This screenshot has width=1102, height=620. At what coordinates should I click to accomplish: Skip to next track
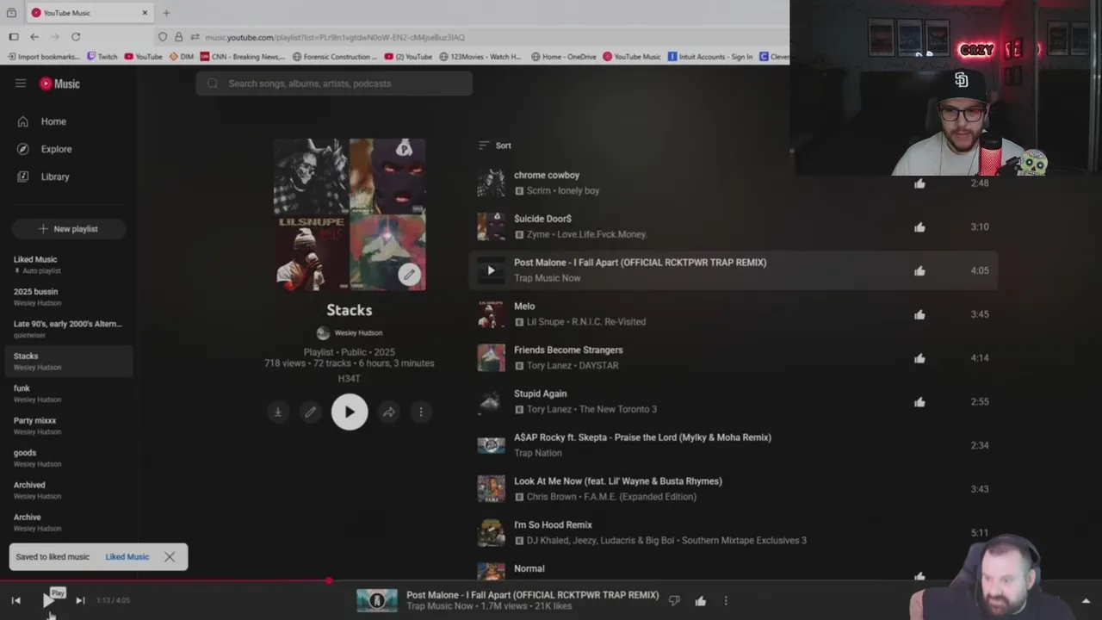tap(80, 600)
